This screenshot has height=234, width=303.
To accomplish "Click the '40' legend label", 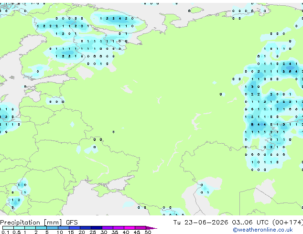I will pyautogui.click(x=126, y=232).
